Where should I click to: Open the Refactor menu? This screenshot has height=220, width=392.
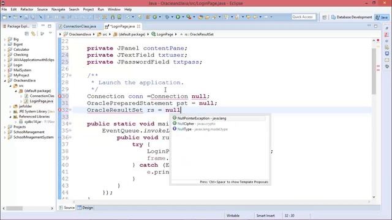tap(27, 10)
